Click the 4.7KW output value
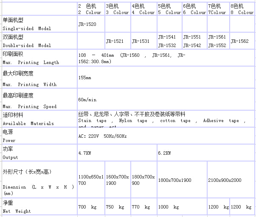 85,153
